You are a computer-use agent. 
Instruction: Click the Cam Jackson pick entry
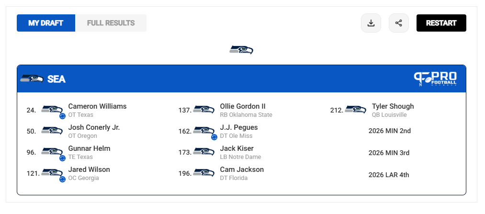pos(221,173)
